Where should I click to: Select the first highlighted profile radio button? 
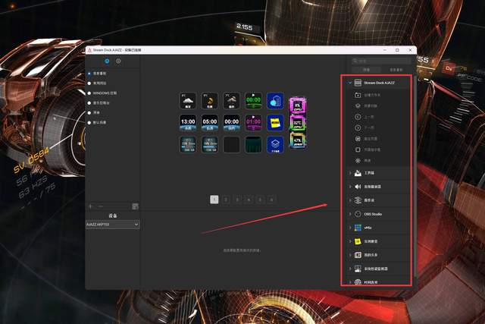click(89, 74)
